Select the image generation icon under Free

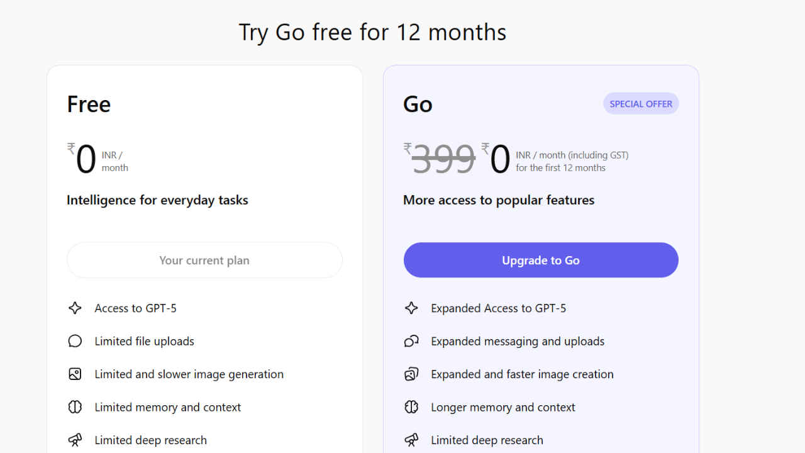click(75, 373)
